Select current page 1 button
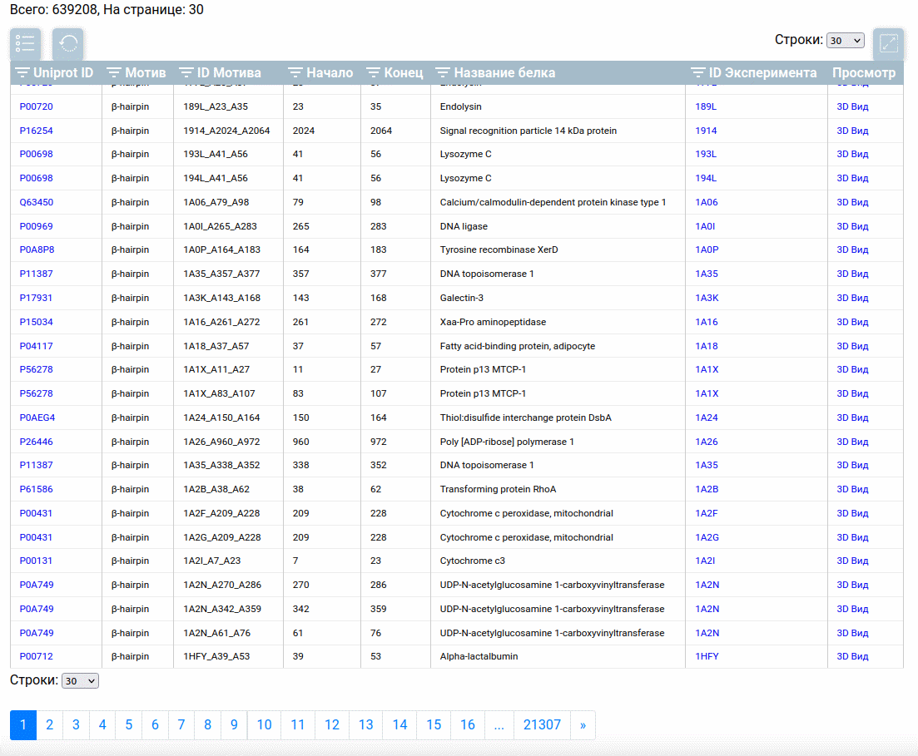918x756 pixels. click(x=23, y=725)
